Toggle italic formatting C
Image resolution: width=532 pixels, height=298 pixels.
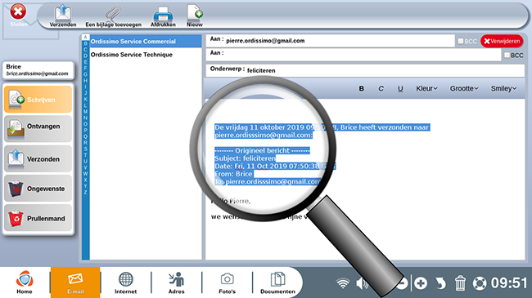381,88
